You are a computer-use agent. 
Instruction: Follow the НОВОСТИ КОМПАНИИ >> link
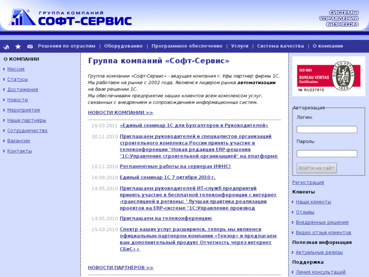pos(120,112)
